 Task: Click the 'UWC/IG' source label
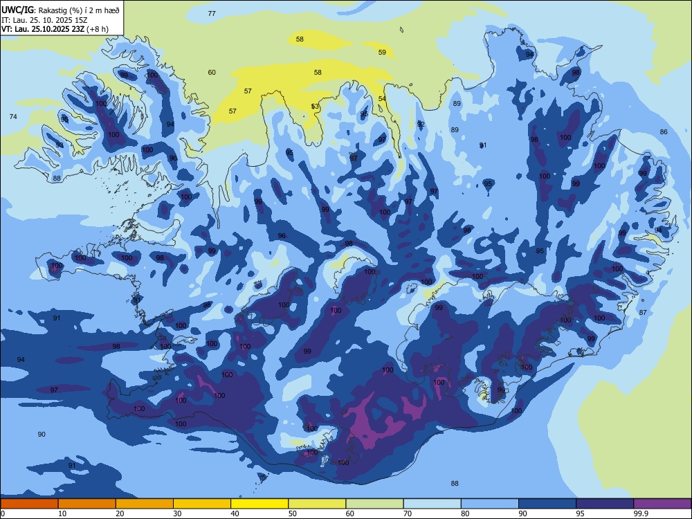pyautogui.click(x=17, y=10)
